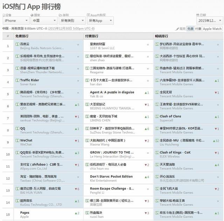Viewport: 224px width, 221px height.
Task: Click in-app purchase icon beside 穿越火线:枪战王者
Action: click(157, 201)
